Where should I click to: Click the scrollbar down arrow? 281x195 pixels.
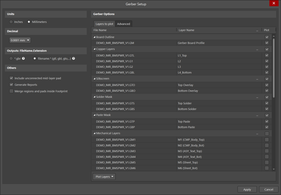point(274,169)
